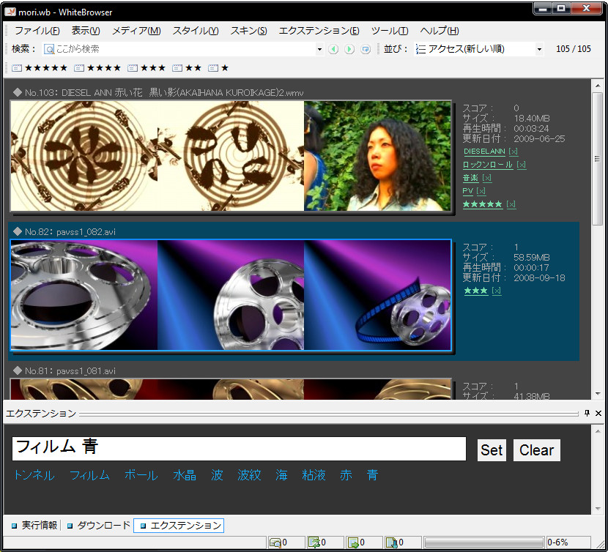Click the diamond marker beside No.103 title
608x552 pixels.
17,92
